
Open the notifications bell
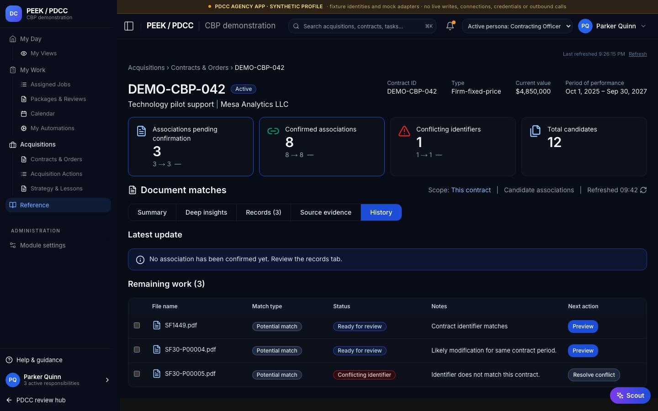point(450,26)
